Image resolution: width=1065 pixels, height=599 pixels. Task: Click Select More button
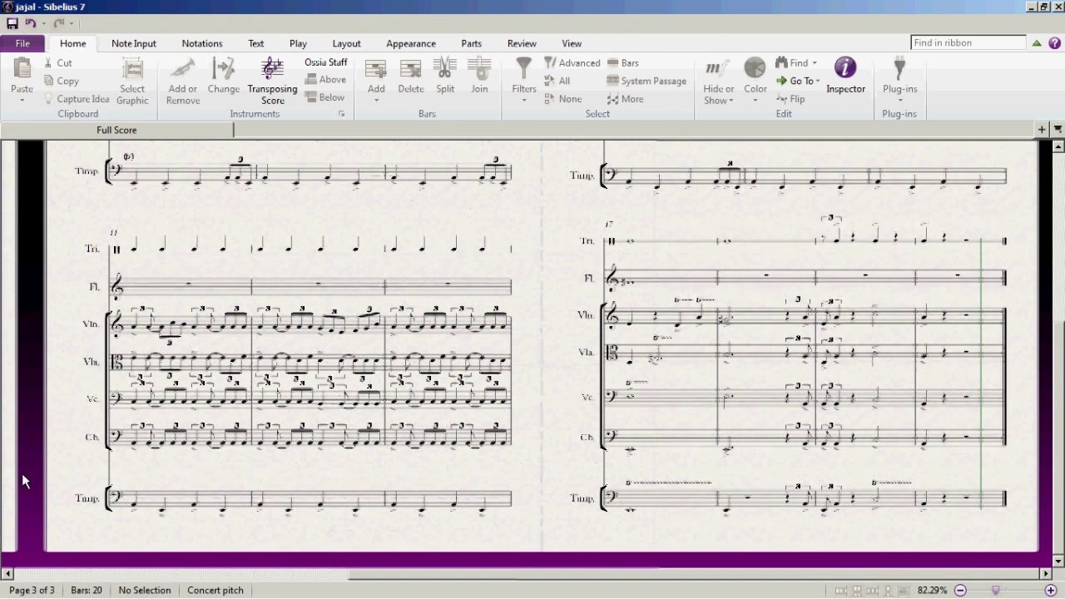625,99
